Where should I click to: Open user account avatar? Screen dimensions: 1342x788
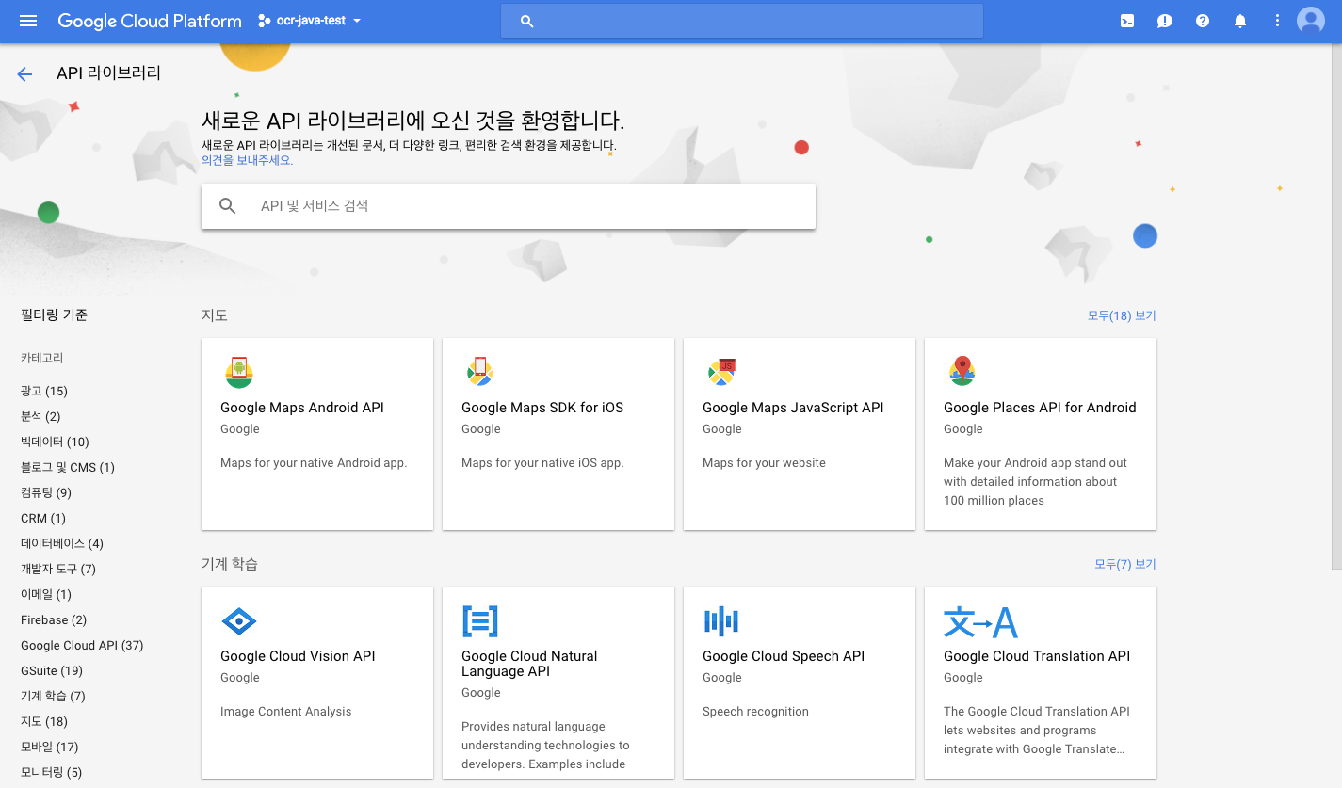pyautogui.click(x=1311, y=21)
